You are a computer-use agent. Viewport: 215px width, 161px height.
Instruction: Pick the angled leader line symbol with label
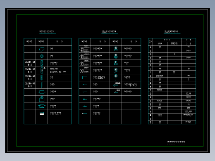[117, 91]
